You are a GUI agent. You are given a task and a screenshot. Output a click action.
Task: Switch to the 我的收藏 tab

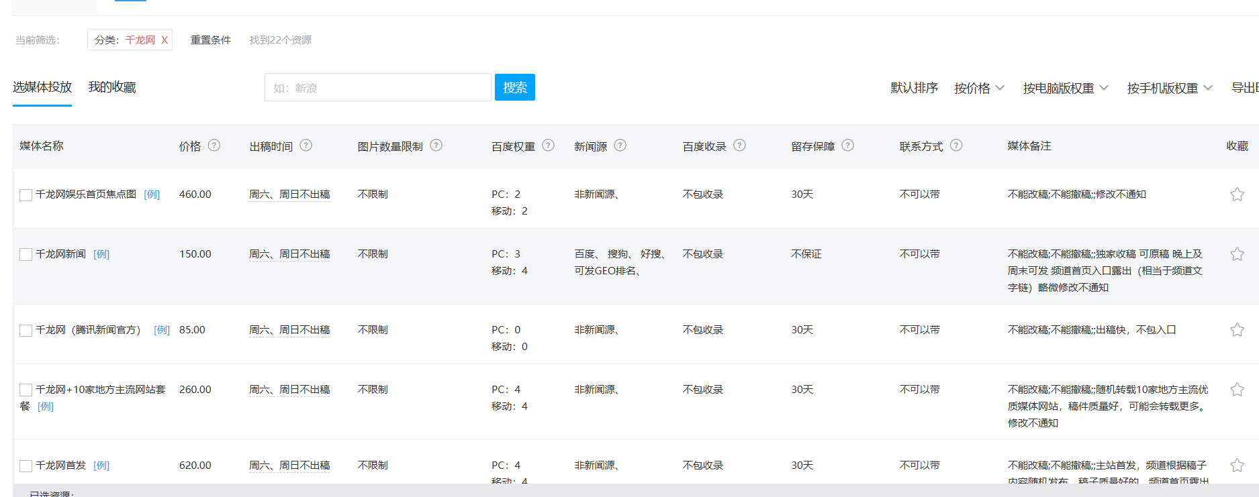click(112, 87)
